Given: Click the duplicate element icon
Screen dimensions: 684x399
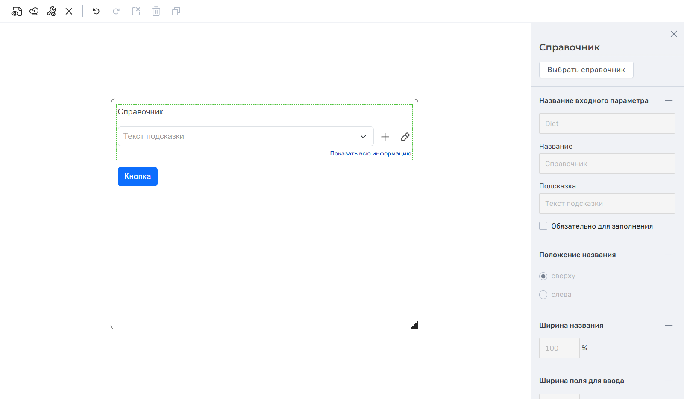Looking at the screenshot, I should pyautogui.click(x=176, y=12).
